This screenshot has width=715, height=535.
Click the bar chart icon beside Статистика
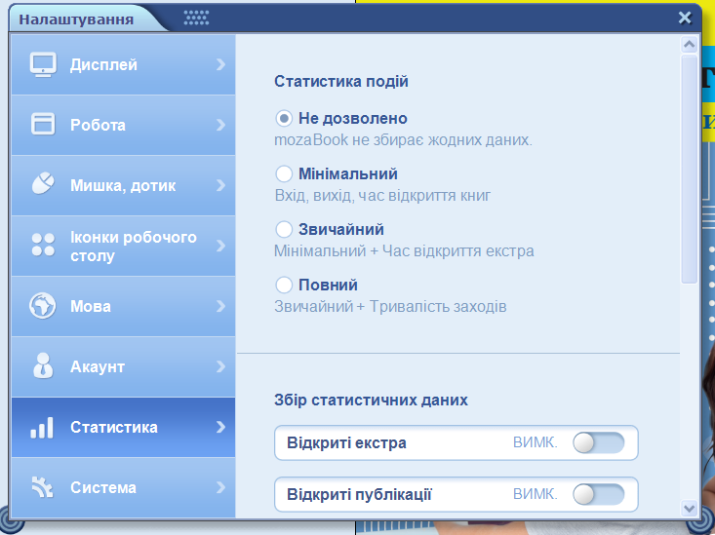tap(42, 428)
